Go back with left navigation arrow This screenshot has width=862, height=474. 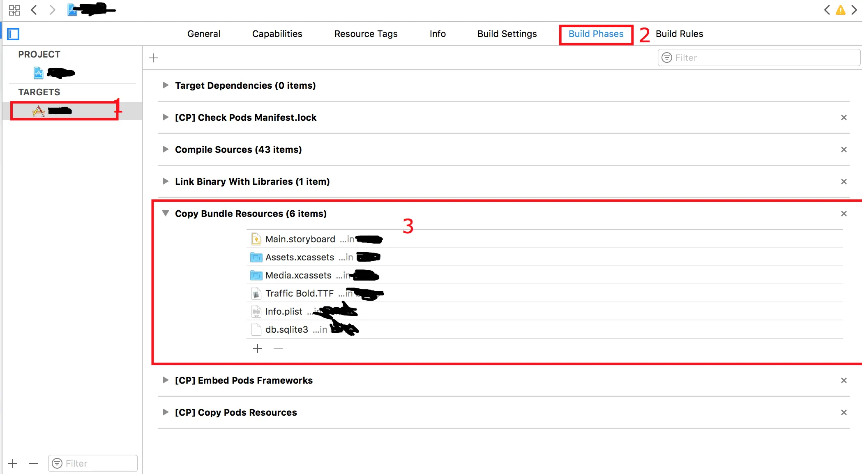[x=34, y=10]
